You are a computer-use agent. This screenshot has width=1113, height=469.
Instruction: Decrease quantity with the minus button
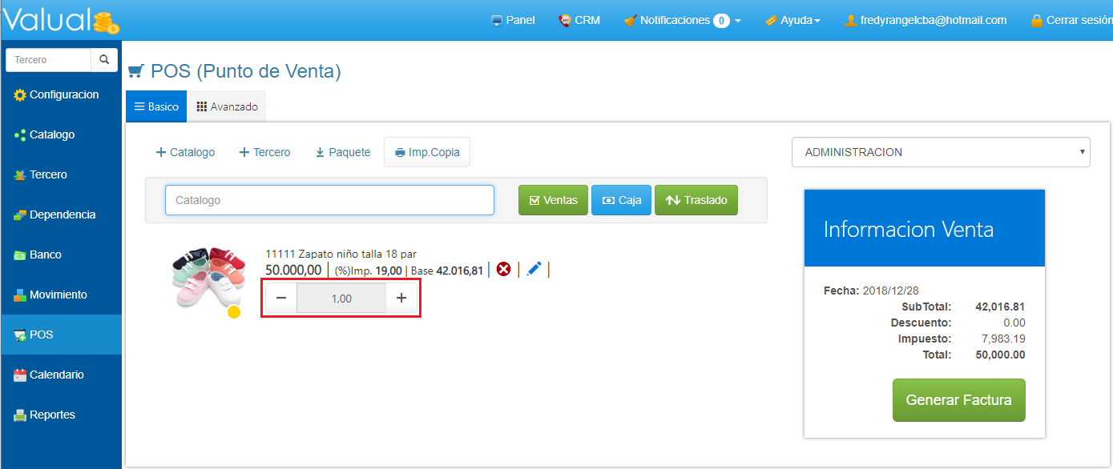[281, 299]
